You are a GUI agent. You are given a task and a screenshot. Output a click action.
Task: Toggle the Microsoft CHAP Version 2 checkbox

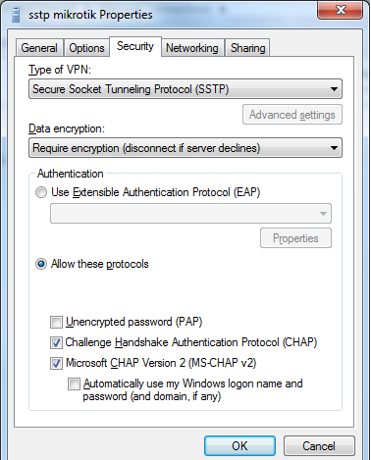coord(56,363)
